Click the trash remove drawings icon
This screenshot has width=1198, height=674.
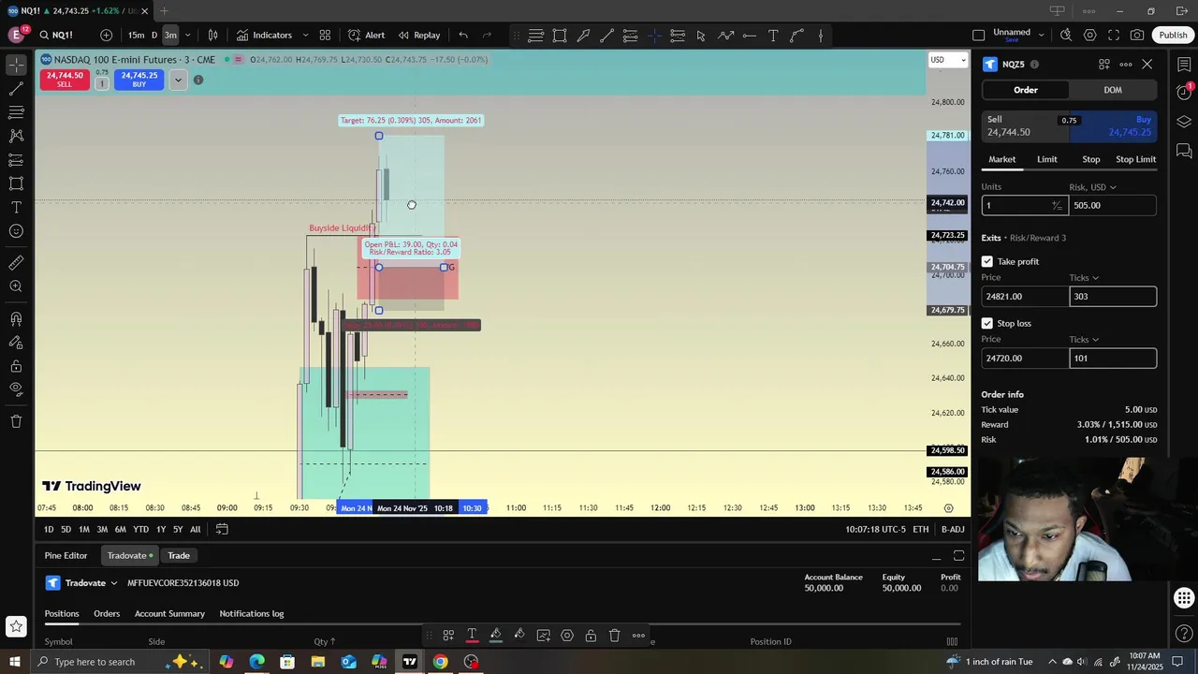16,421
